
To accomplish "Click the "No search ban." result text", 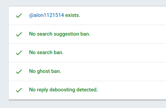I will tap(46, 53).
